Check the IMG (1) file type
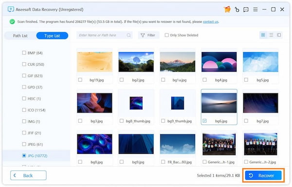292x187 pixels. [x=24, y=121]
